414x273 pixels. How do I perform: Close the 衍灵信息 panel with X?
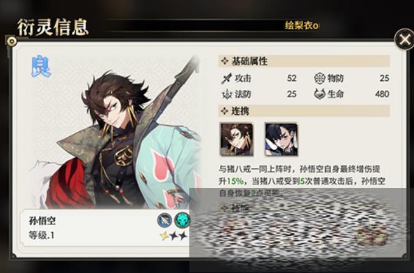pos(404,40)
